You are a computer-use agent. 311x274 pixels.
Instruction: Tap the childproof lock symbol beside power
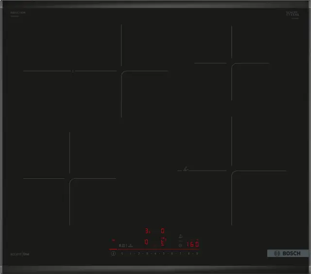[122, 245]
